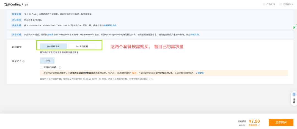The image size is (297, 129).
Task: Click the ¥7.90 payable price
Action: coord(254,121)
